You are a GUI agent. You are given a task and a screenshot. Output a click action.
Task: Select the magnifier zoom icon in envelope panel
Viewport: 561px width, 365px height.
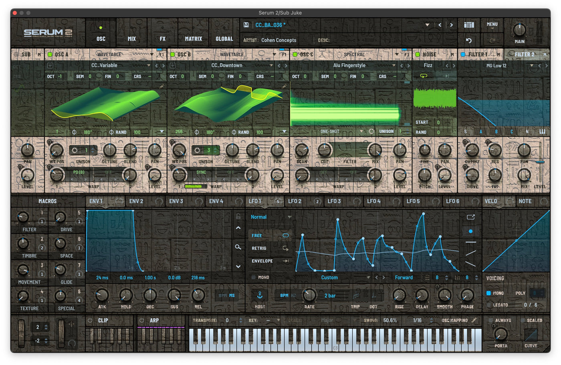(x=238, y=247)
